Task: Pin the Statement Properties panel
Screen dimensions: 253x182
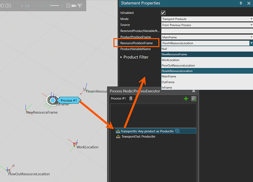Action: click(241, 3)
